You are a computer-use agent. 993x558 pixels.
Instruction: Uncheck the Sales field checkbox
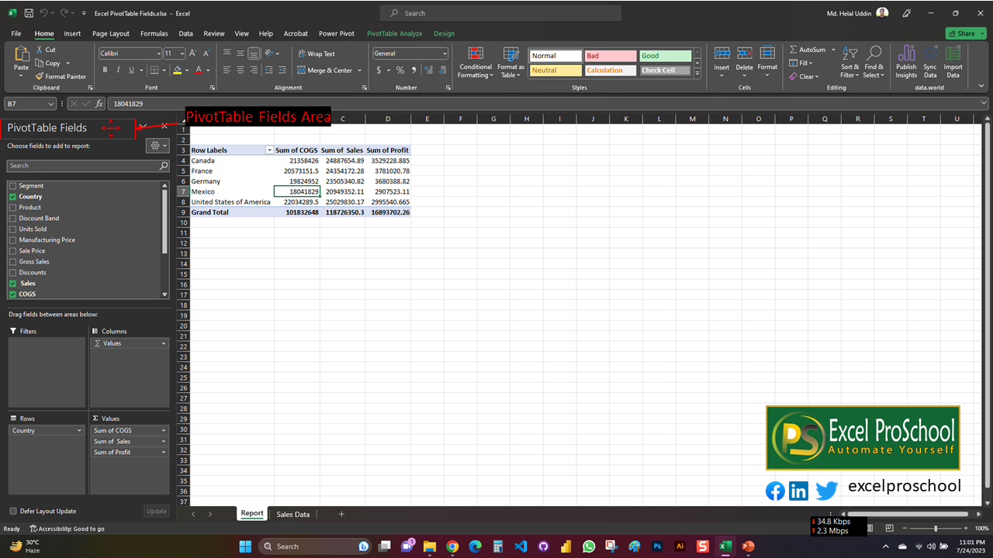12,284
